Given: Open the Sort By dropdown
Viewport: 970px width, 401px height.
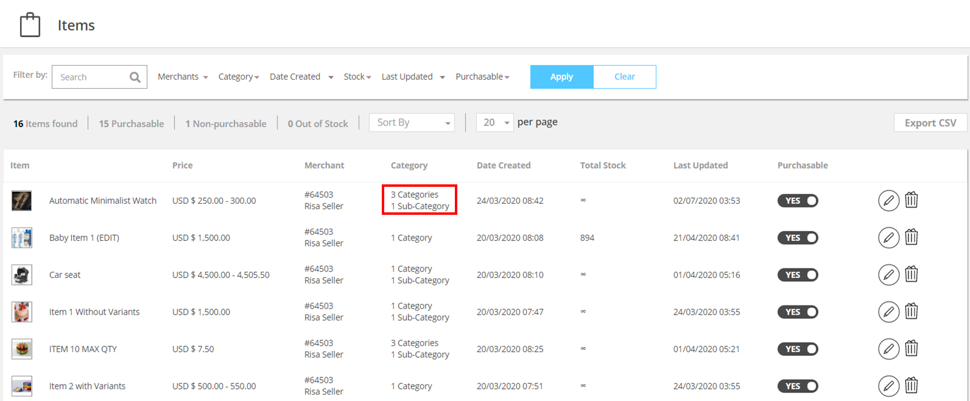Looking at the screenshot, I should (412, 123).
